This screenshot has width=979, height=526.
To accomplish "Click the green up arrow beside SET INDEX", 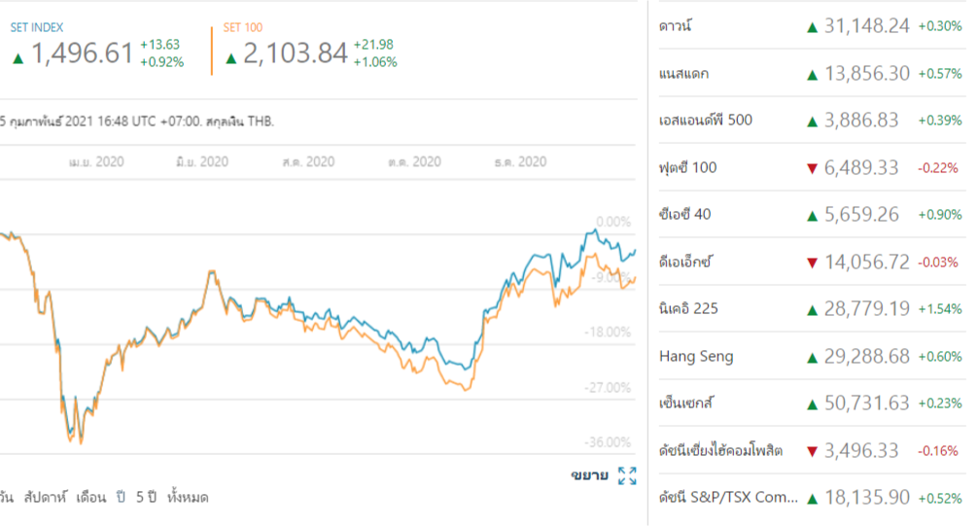I will tap(17, 57).
